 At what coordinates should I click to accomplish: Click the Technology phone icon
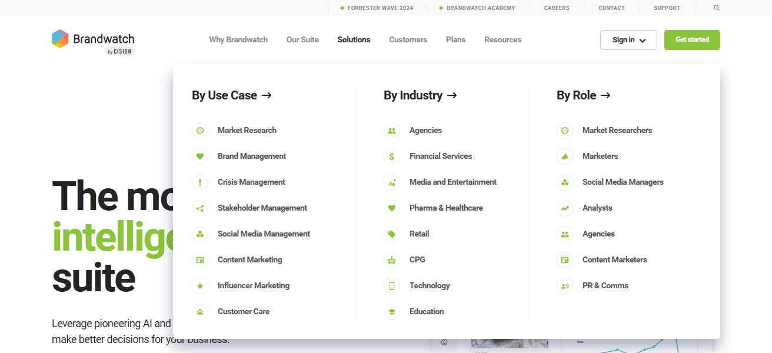pos(392,286)
